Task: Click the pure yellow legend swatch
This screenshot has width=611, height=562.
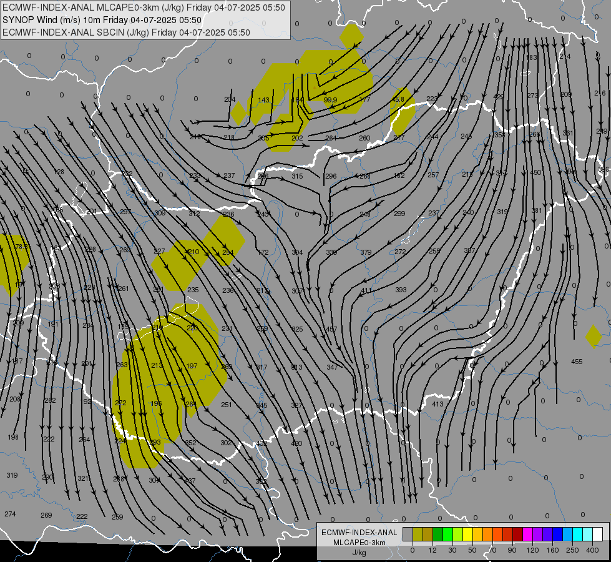Action: 467,534
